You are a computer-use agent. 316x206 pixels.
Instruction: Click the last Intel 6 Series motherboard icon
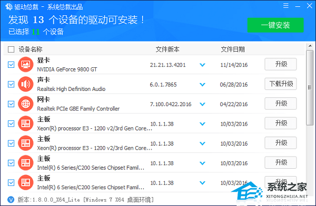pyautogui.click(x=26, y=183)
